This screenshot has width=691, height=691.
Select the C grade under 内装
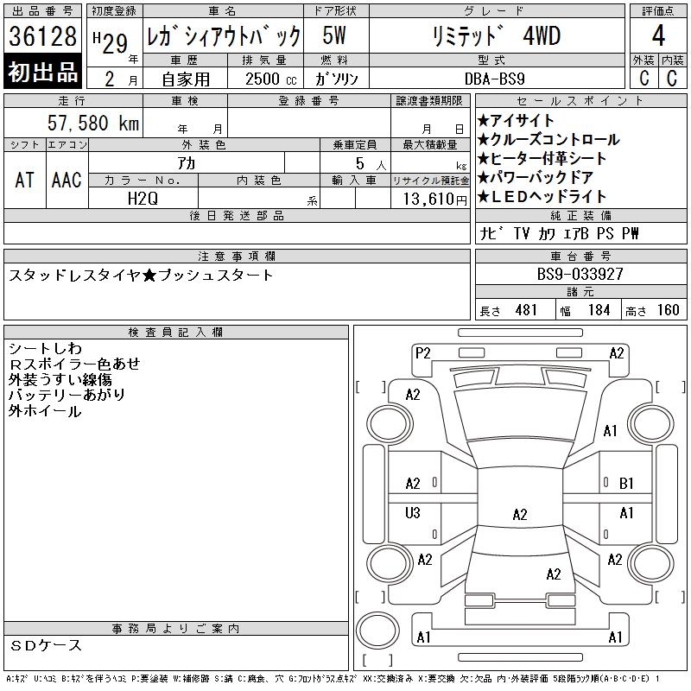click(672, 78)
